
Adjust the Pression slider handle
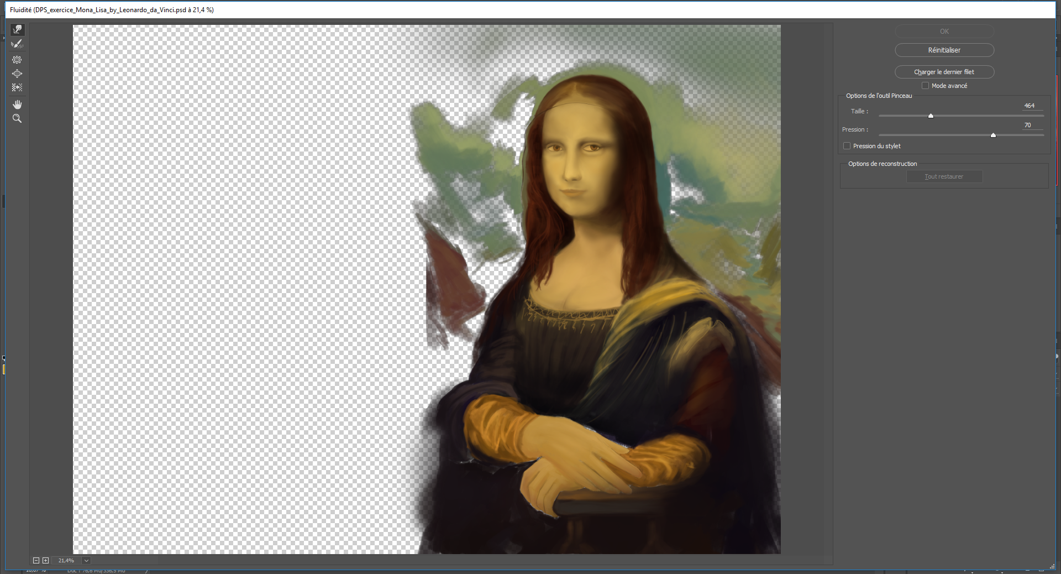coord(993,135)
